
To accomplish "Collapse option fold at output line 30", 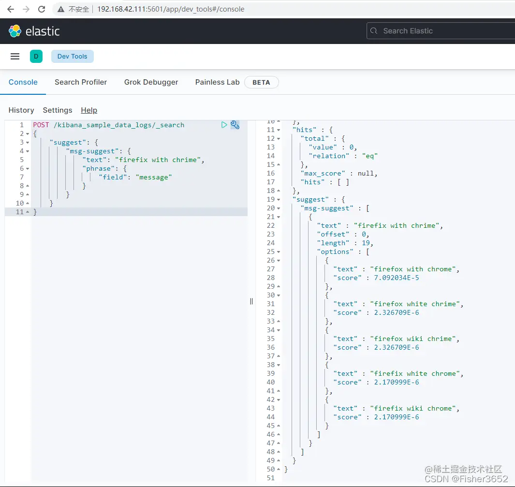I will (x=279, y=295).
